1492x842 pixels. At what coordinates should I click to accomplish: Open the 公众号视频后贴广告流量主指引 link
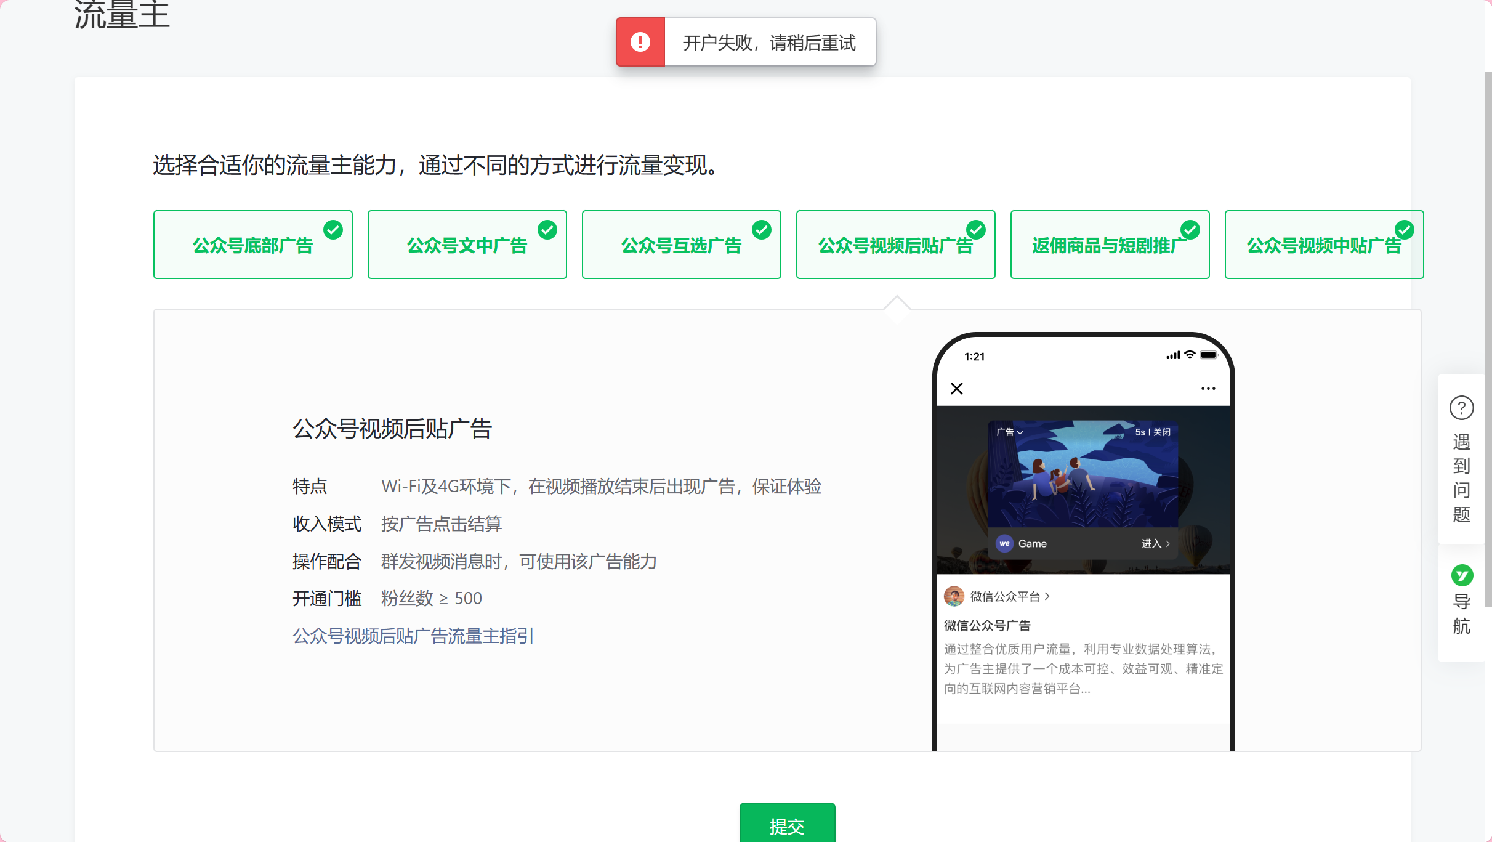413,636
